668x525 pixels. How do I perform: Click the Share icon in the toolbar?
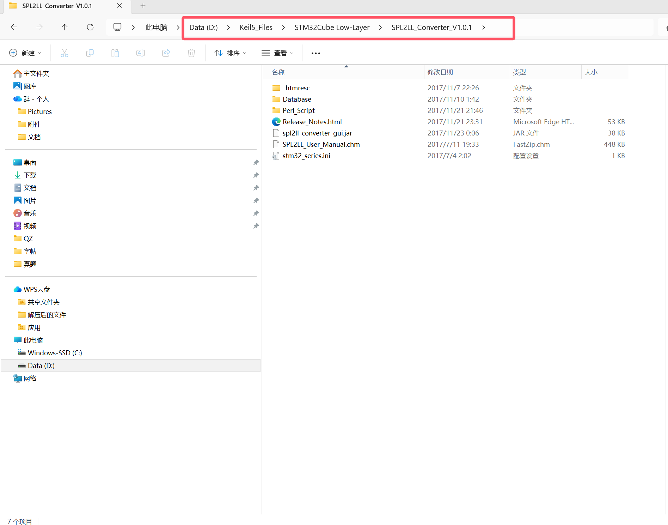[x=166, y=53]
